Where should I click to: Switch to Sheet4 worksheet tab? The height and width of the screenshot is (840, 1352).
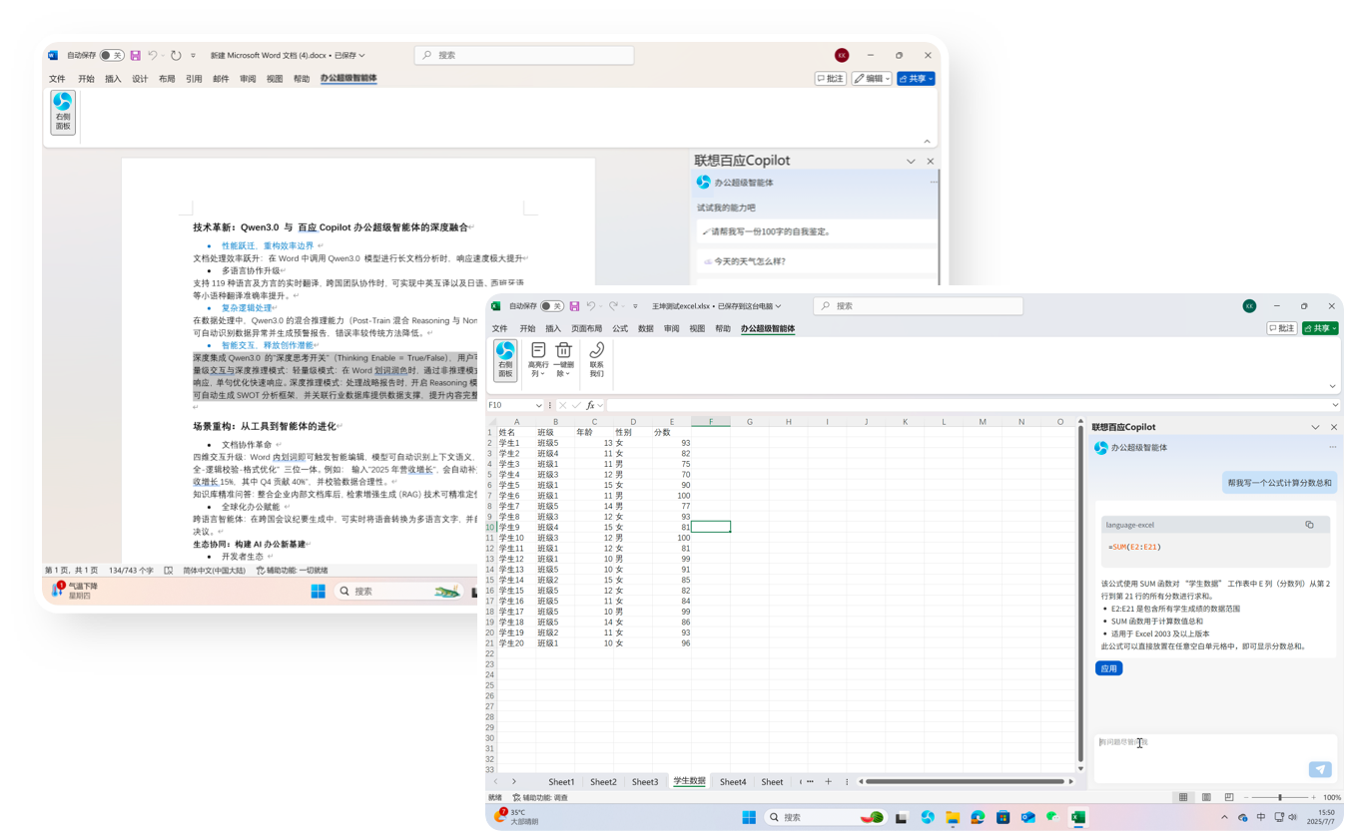point(733,782)
